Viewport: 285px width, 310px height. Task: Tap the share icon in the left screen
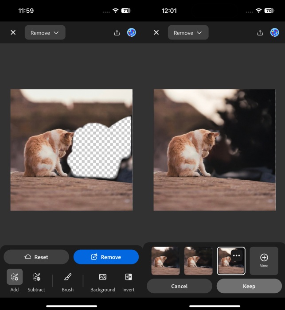click(117, 33)
